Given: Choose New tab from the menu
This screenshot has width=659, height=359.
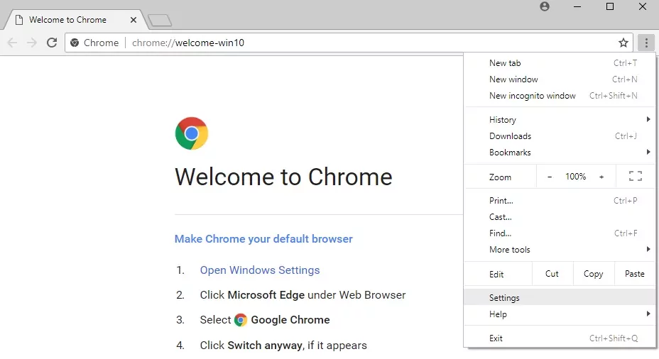Looking at the screenshot, I should [x=560, y=63].
